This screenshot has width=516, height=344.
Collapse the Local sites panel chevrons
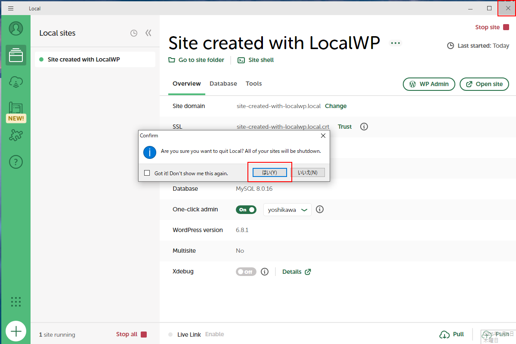[148, 33]
